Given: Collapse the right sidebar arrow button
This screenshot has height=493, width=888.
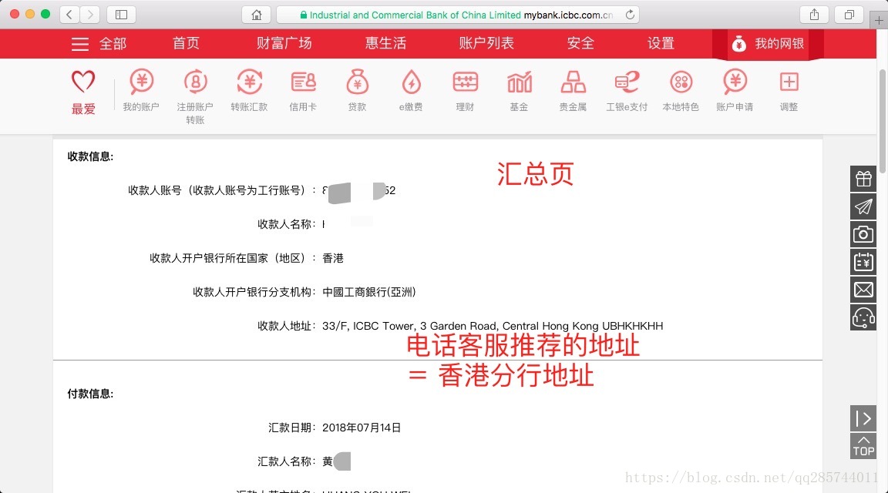Looking at the screenshot, I should [x=863, y=418].
